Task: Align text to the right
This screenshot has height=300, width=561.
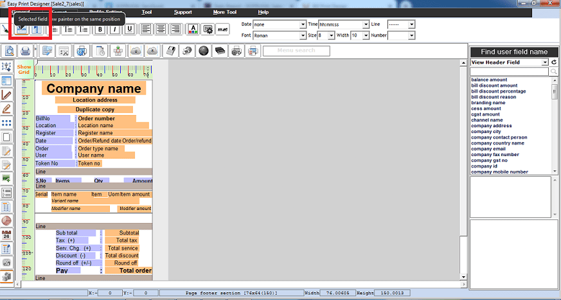Action: [x=175, y=30]
